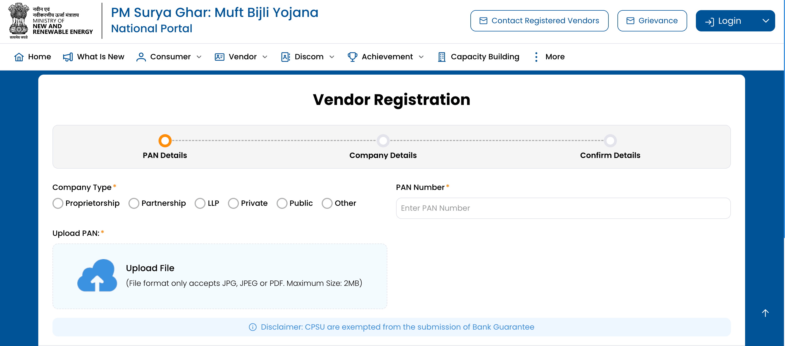Click the Home house icon
The height and width of the screenshot is (346, 785).
19,57
